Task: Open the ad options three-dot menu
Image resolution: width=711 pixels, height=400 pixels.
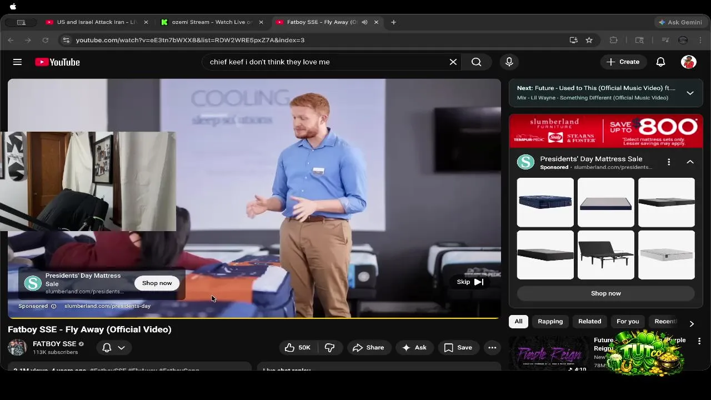Action: pos(669,162)
